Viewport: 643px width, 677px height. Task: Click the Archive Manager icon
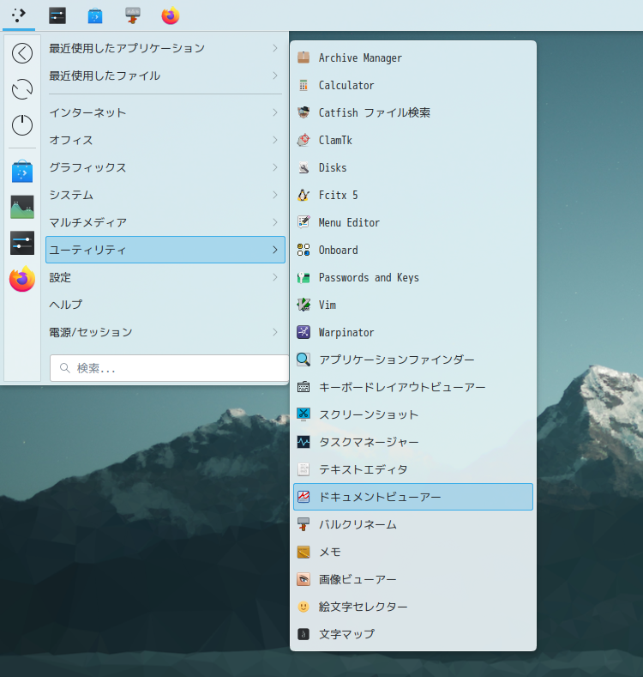point(303,57)
